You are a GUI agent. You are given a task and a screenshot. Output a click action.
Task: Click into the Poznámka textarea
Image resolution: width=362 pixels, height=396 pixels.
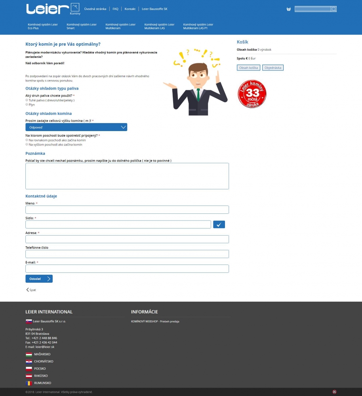tap(127, 176)
